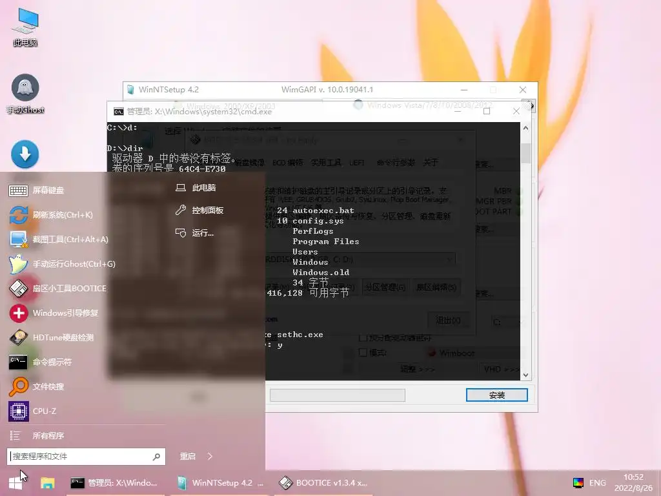This screenshot has height=496, width=661.
Task: Close the WinNTSetup 4.2 window
Action: 523,90
